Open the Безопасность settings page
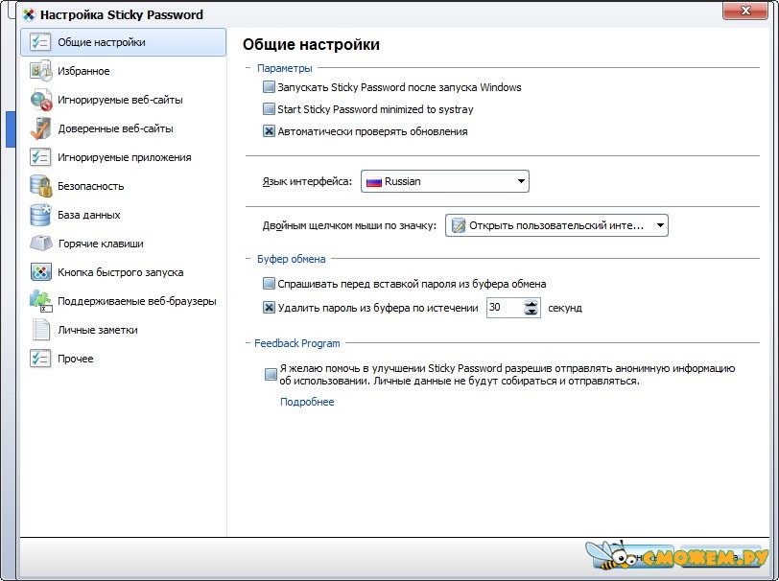Image resolution: width=779 pixels, height=581 pixels. 123,186
